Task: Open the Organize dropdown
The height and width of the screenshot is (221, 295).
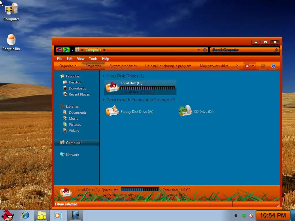Action: [x=68, y=66]
